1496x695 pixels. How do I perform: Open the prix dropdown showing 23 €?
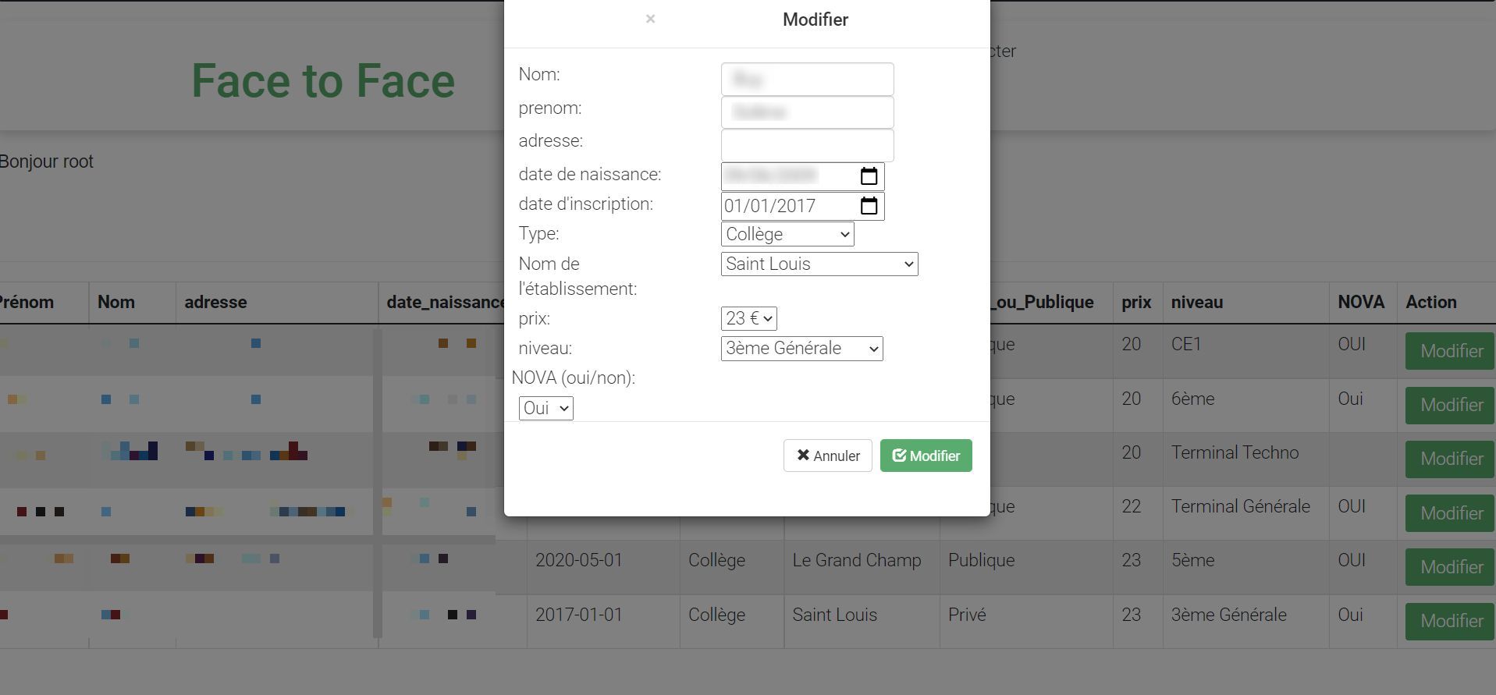748,318
